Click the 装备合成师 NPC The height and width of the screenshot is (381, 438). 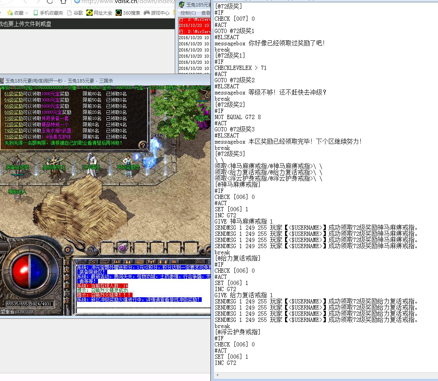(17, 167)
